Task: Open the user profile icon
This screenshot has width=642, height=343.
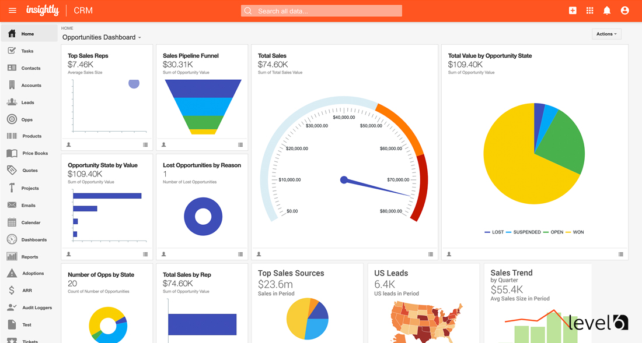Action: click(x=624, y=10)
